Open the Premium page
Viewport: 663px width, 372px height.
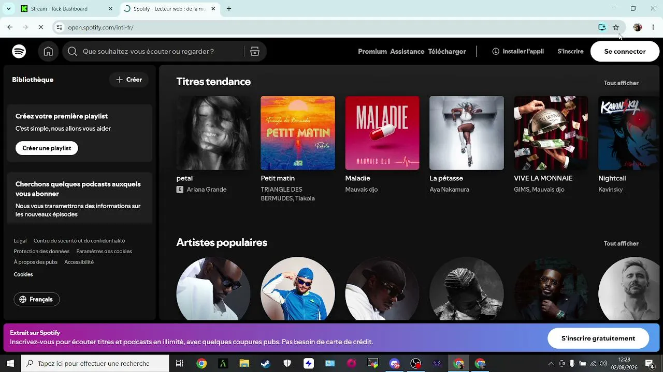[372, 51]
